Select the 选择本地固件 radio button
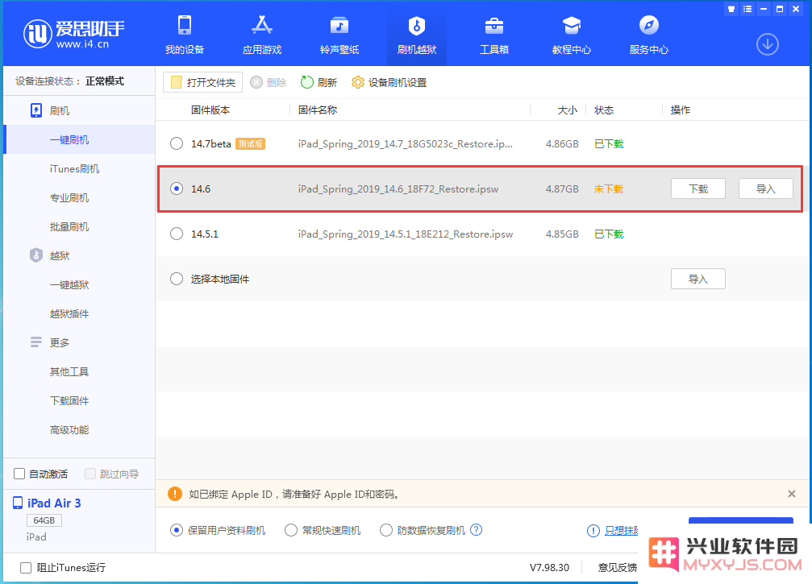This screenshot has width=812, height=584. 177,279
